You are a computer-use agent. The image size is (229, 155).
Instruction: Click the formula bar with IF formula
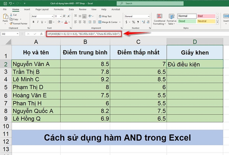pos(84,34)
